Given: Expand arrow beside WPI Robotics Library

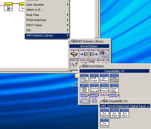Looking at the screenshot, I should tap(68, 35).
